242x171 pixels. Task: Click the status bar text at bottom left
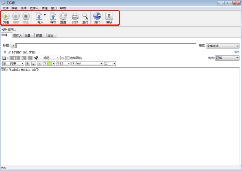tap(4, 168)
